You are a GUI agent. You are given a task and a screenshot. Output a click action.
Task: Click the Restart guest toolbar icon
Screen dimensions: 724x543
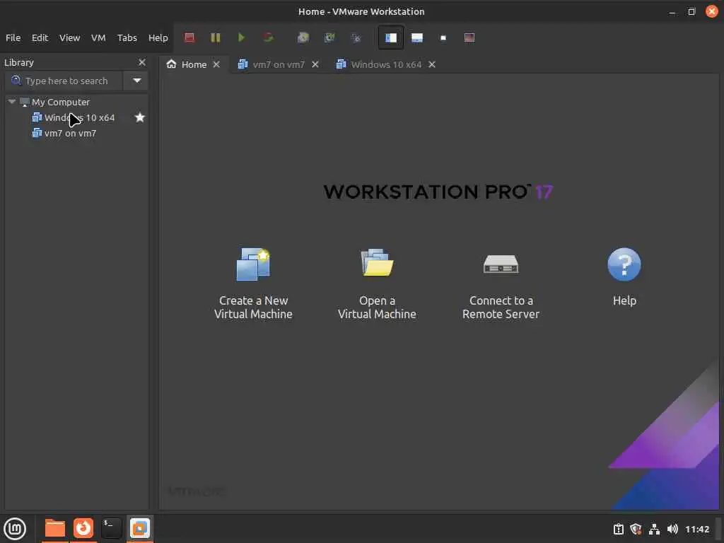(268, 37)
